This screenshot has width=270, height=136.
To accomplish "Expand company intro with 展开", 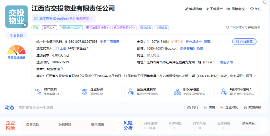I will click(251, 76).
